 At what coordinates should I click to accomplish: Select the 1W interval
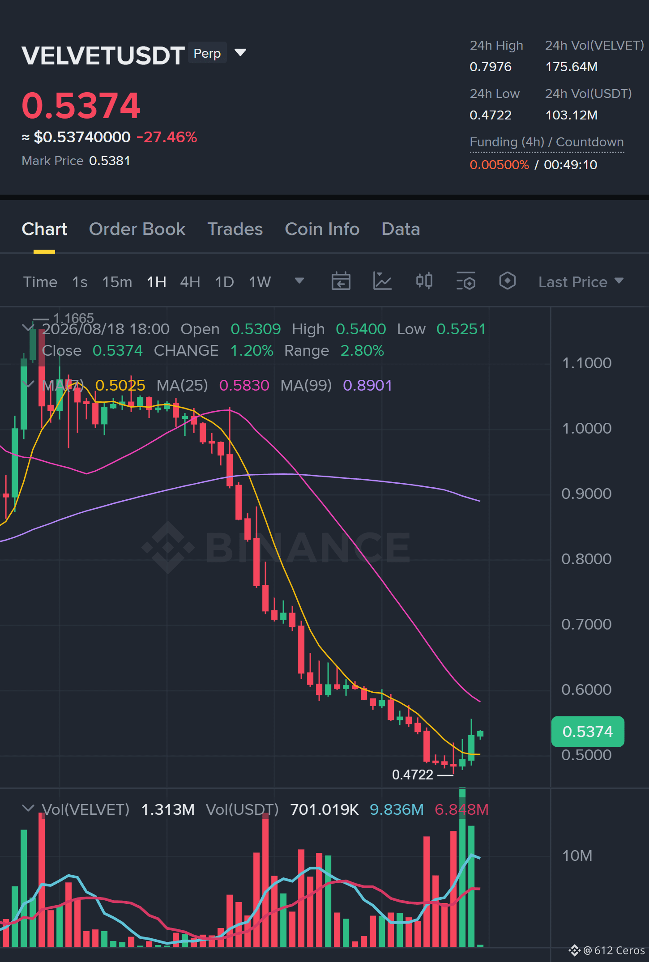coord(260,282)
